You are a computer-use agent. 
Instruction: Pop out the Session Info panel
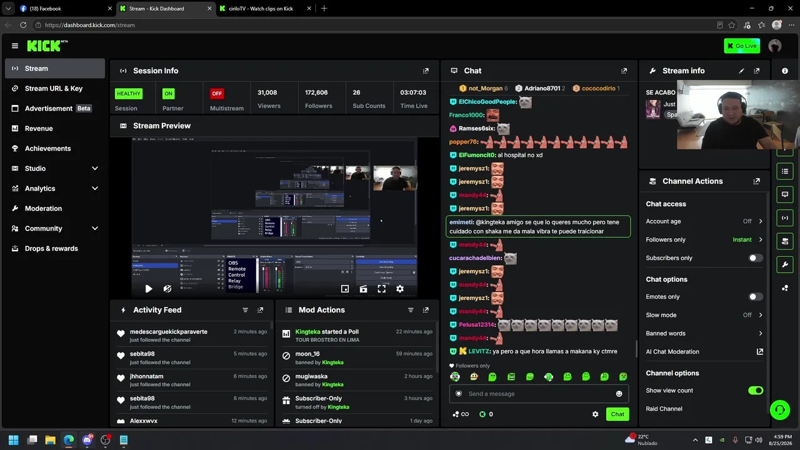426,71
